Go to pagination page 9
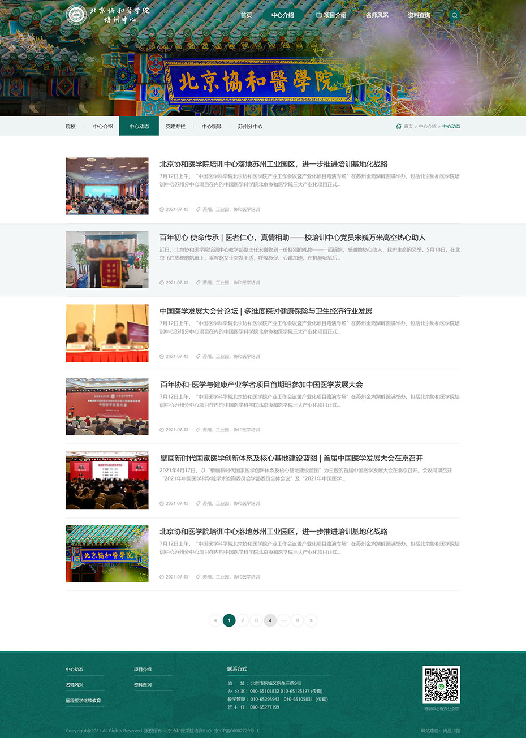The height and width of the screenshot is (738, 526). pos(297,620)
